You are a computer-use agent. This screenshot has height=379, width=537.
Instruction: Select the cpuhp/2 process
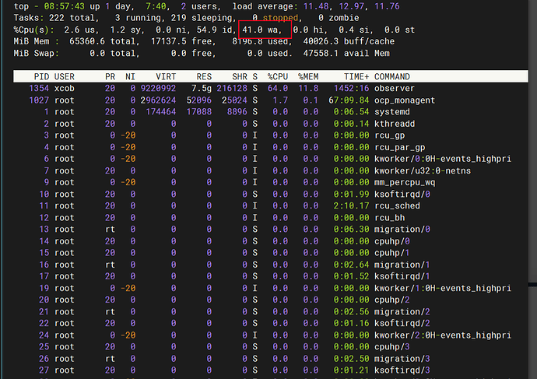(x=391, y=300)
